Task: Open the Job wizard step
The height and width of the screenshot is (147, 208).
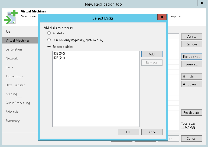Action: click(8, 32)
